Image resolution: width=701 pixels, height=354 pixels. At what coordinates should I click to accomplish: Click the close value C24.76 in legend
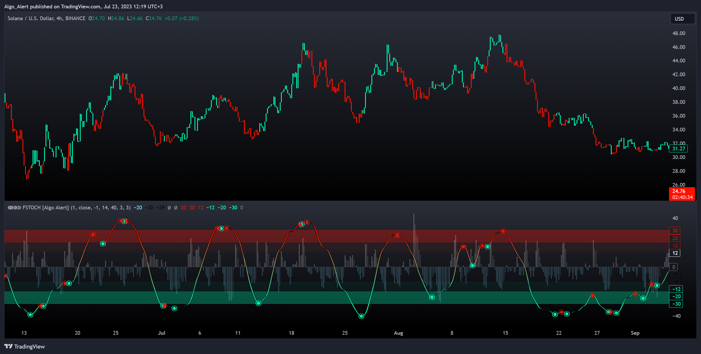tap(154, 18)
